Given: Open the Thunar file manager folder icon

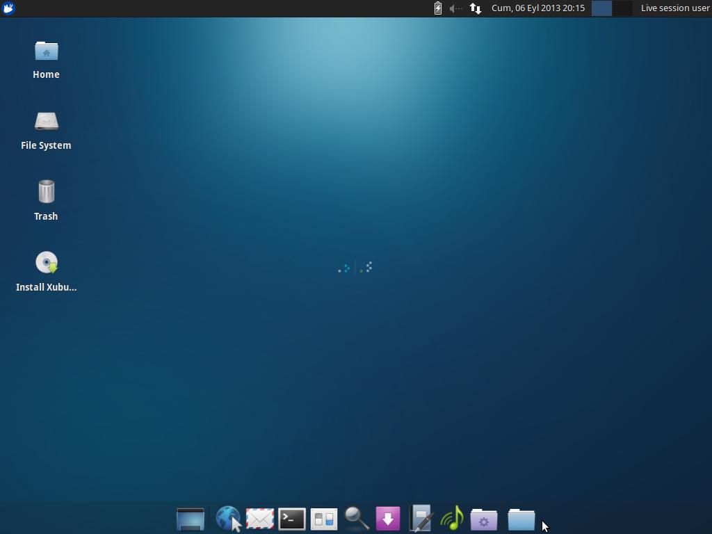Looking at the screenshot, I should (521, 518).
